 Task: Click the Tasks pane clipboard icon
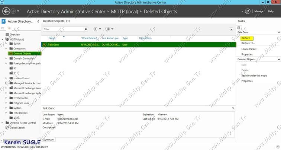(239, 28)
